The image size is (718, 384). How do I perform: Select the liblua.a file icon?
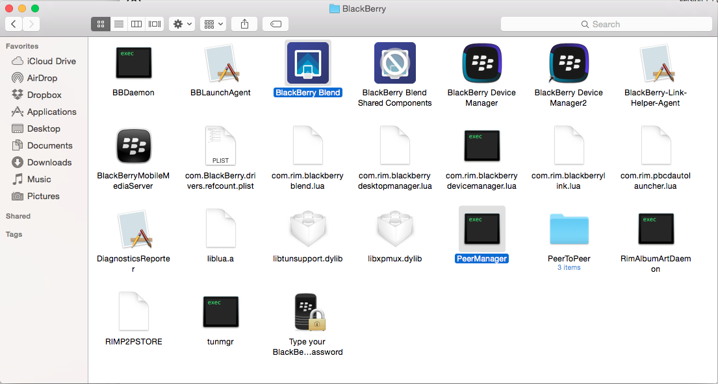click(x=221, y=228)
